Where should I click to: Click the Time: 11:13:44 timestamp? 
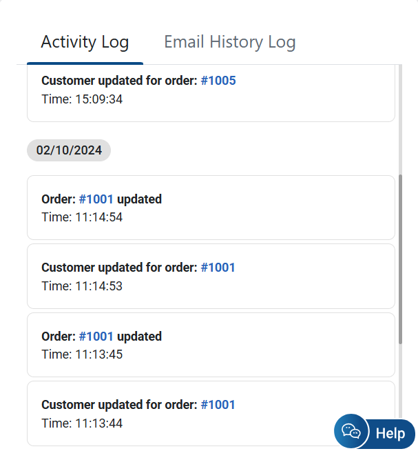click(x=82, y=423)
